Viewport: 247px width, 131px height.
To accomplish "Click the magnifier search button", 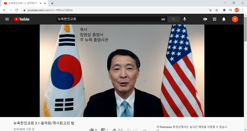I will coord(174,19).
